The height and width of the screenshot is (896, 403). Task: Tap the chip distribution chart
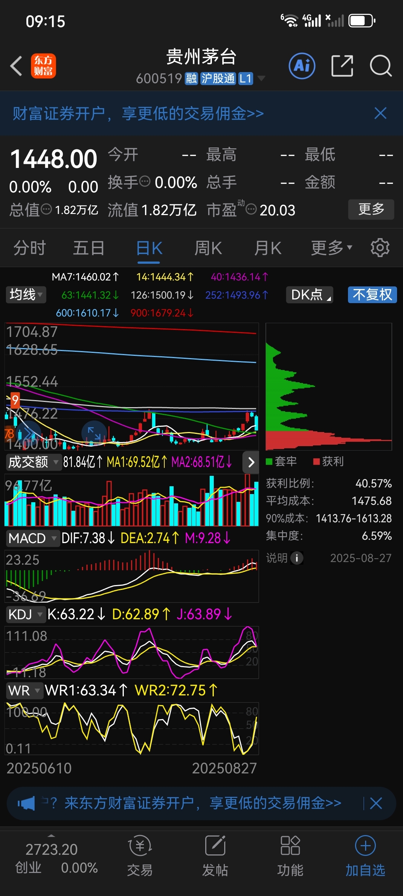329,386
